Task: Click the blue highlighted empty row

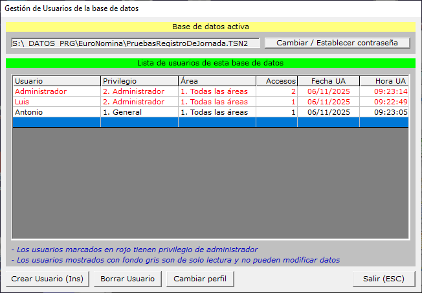Action: (x=210, y=122)
